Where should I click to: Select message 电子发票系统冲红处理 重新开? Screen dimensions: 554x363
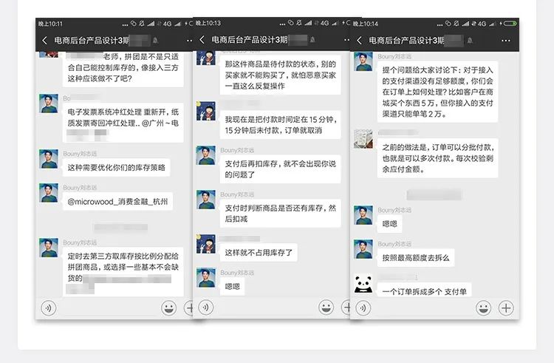(123, 123)
